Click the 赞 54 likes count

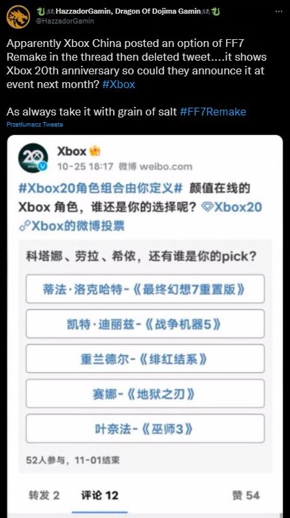pyautogui.click(x=246, y=495)
